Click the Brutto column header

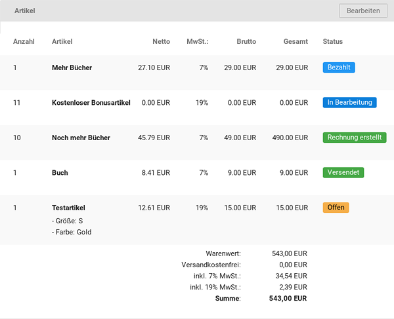pos(246,42)
